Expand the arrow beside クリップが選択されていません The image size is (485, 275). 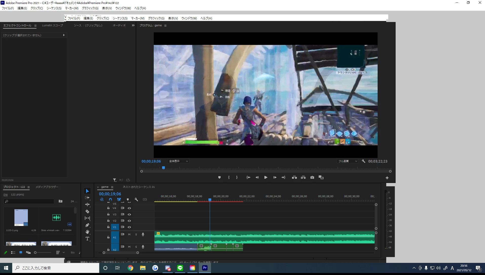tap(64, 35)
